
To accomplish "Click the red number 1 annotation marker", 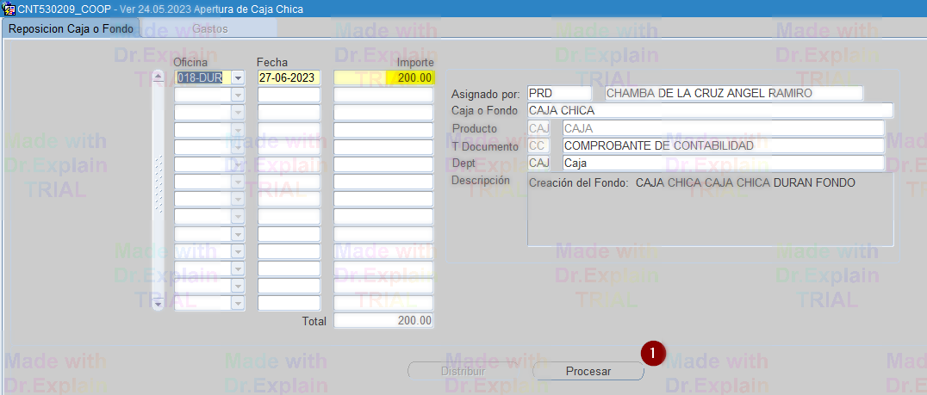I will click(x=653, y=353).
